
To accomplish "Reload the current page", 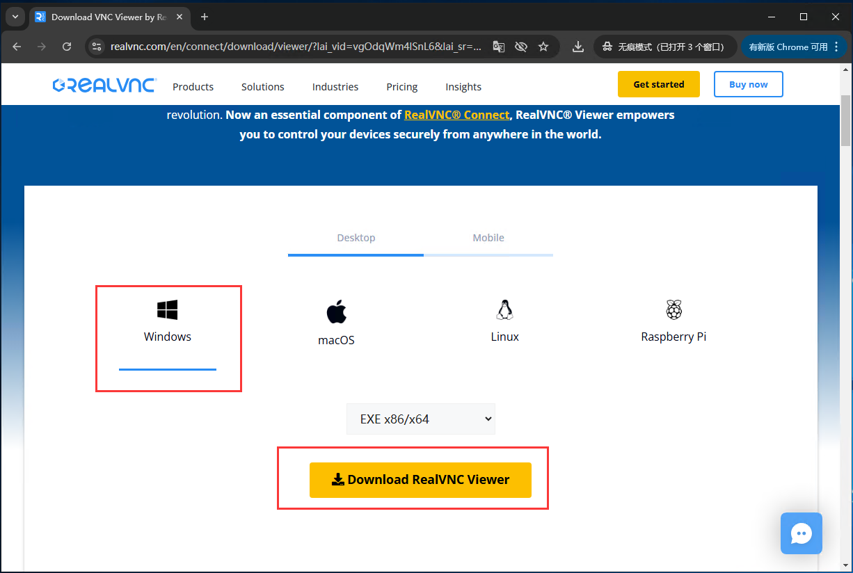I will click(x=67, y=47).
